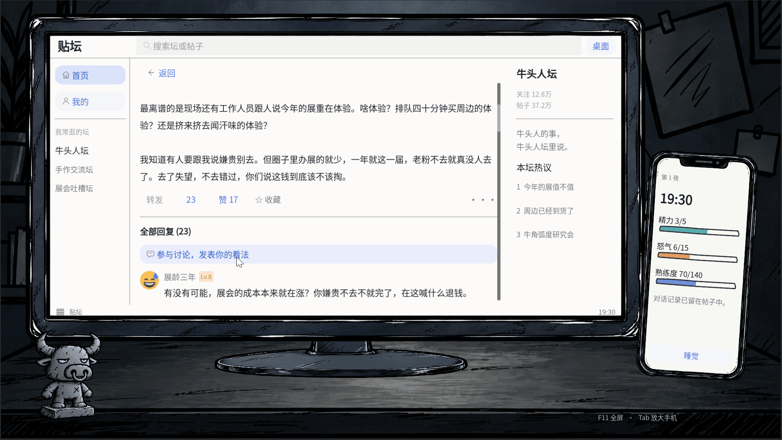The height and width of the screenshot is (440, 782).
Task: Click the 19:30 time in the monitor taskbar
Action: (607, 312)
